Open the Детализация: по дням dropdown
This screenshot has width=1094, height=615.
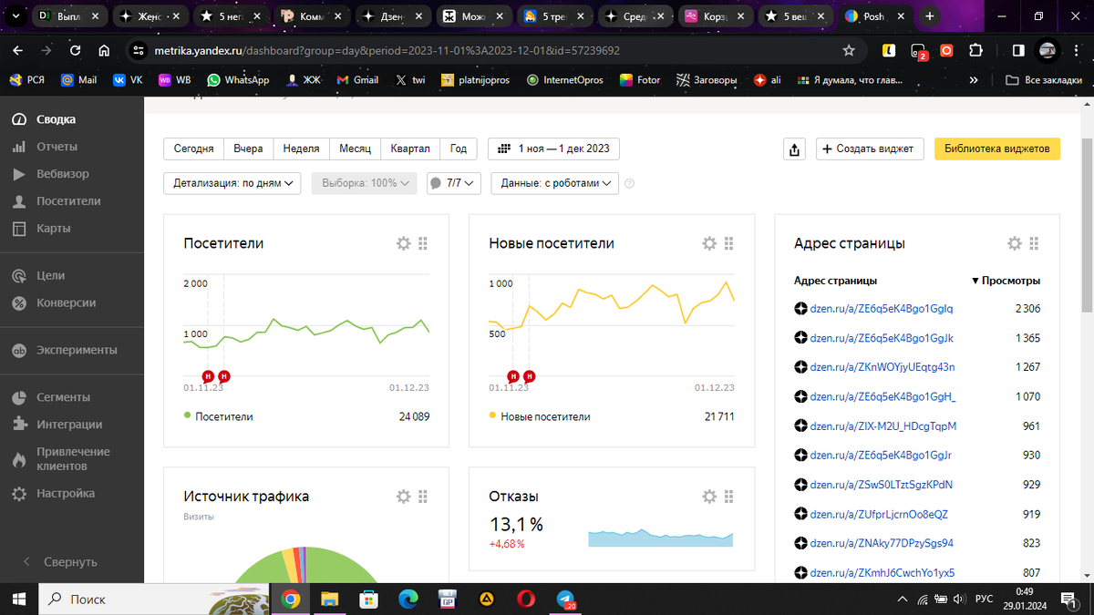click(x=232, y=183)
